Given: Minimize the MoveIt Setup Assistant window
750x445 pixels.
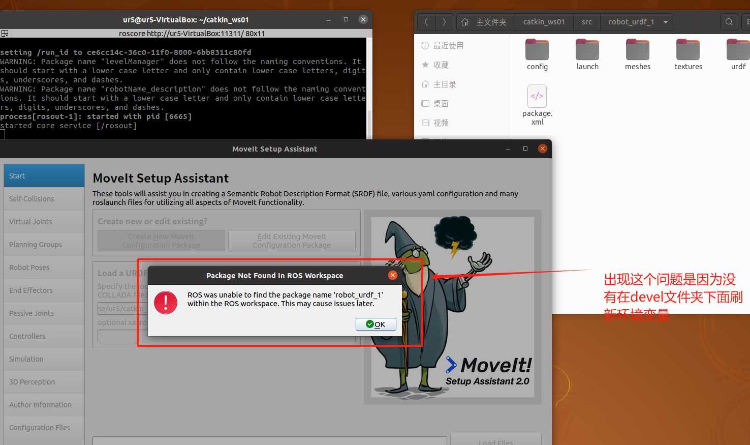Looking at the screenshot, I should [x=508, y=149].
